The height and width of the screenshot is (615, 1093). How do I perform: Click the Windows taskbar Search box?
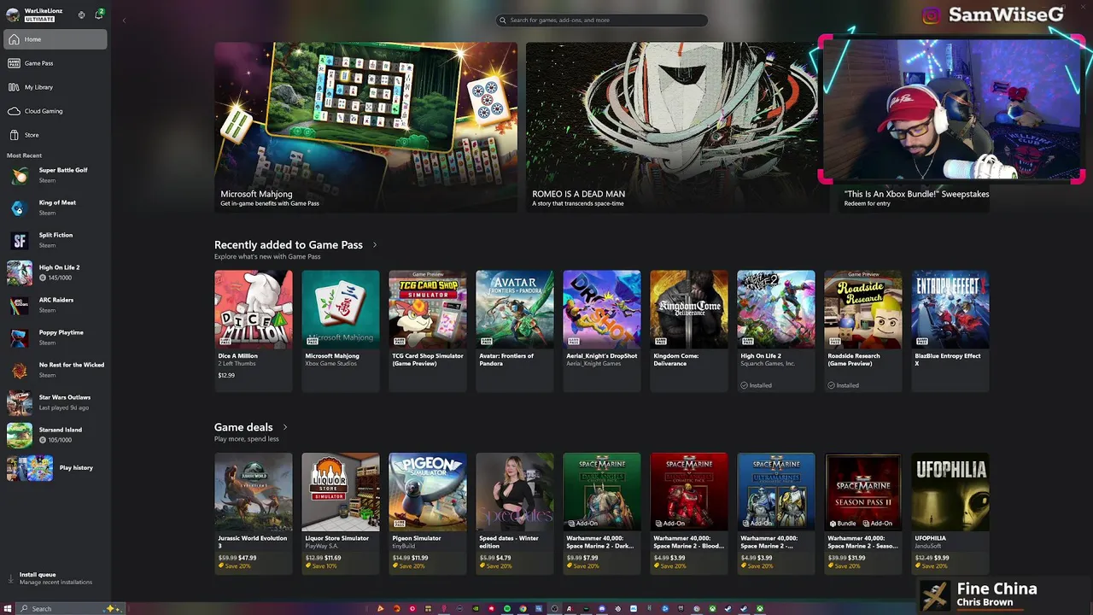(x=72, y=608)
